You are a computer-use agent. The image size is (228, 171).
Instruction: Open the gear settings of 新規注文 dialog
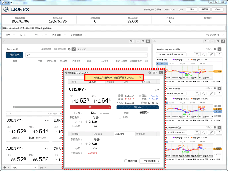(x=150, y=73)
